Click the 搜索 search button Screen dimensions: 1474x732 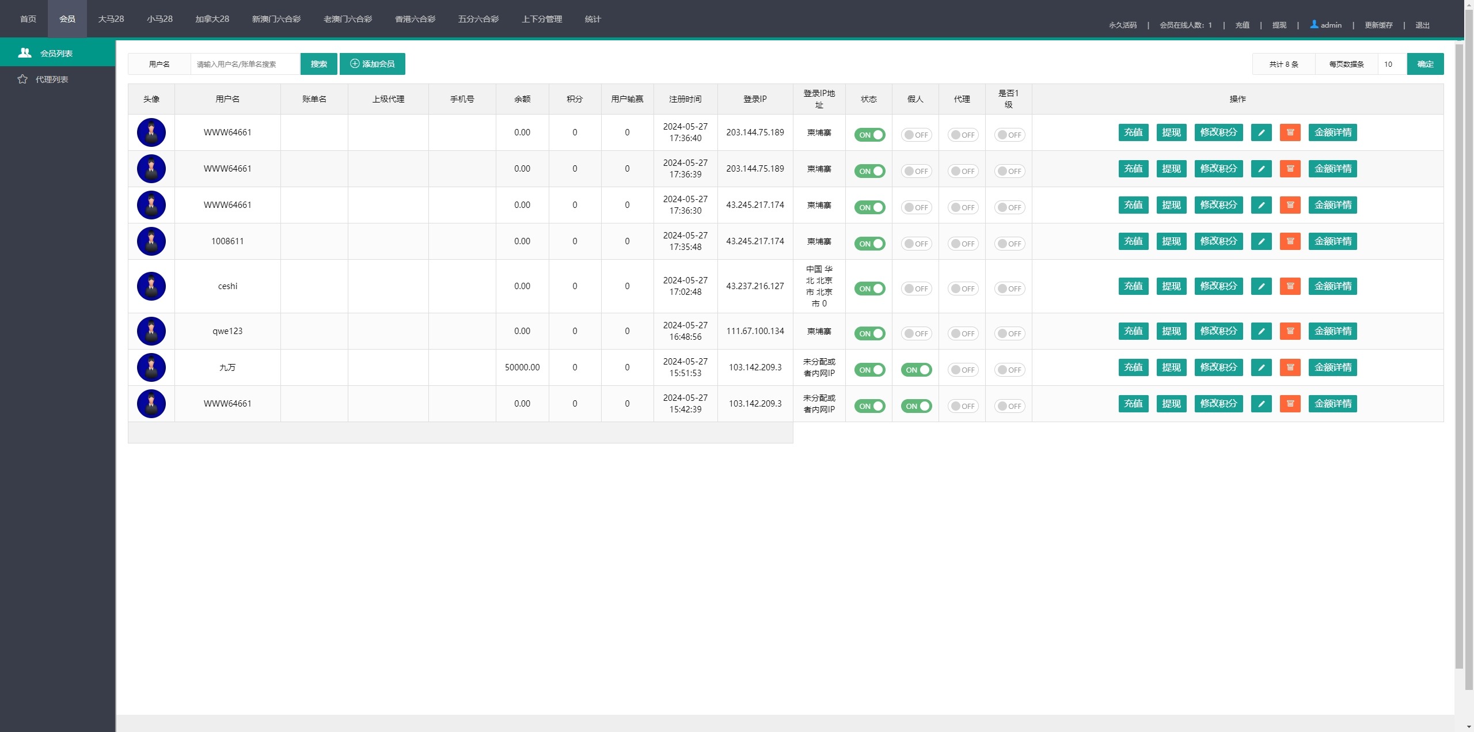pos(319,64)
